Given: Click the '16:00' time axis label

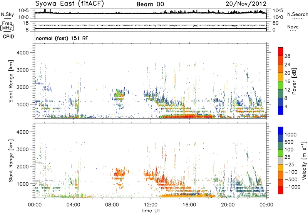Looking at the screenshot, I should (x=189, y=205).
